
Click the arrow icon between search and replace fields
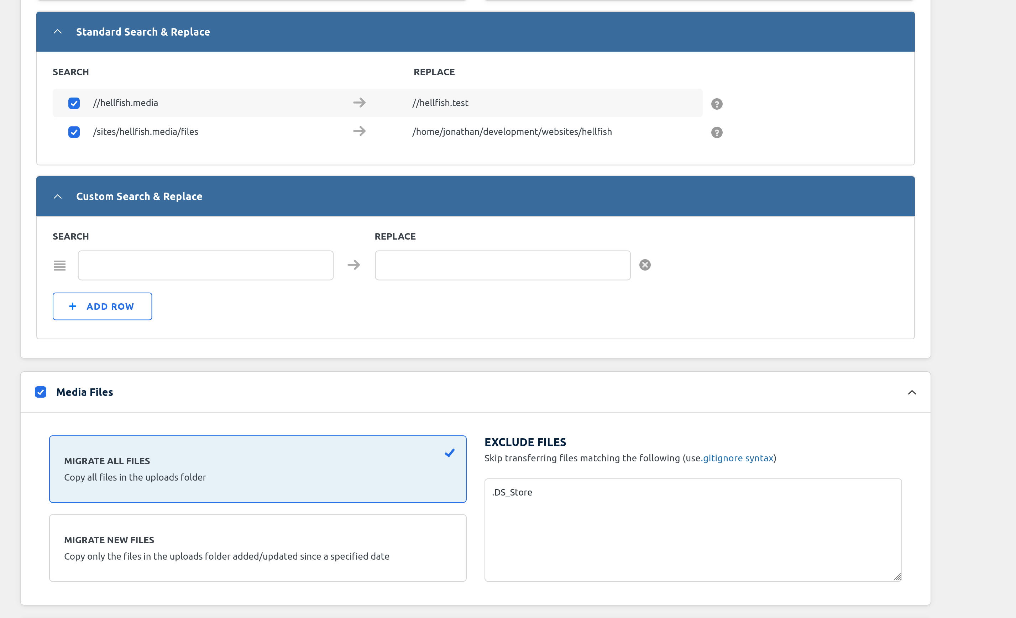(x=353, y=265)
